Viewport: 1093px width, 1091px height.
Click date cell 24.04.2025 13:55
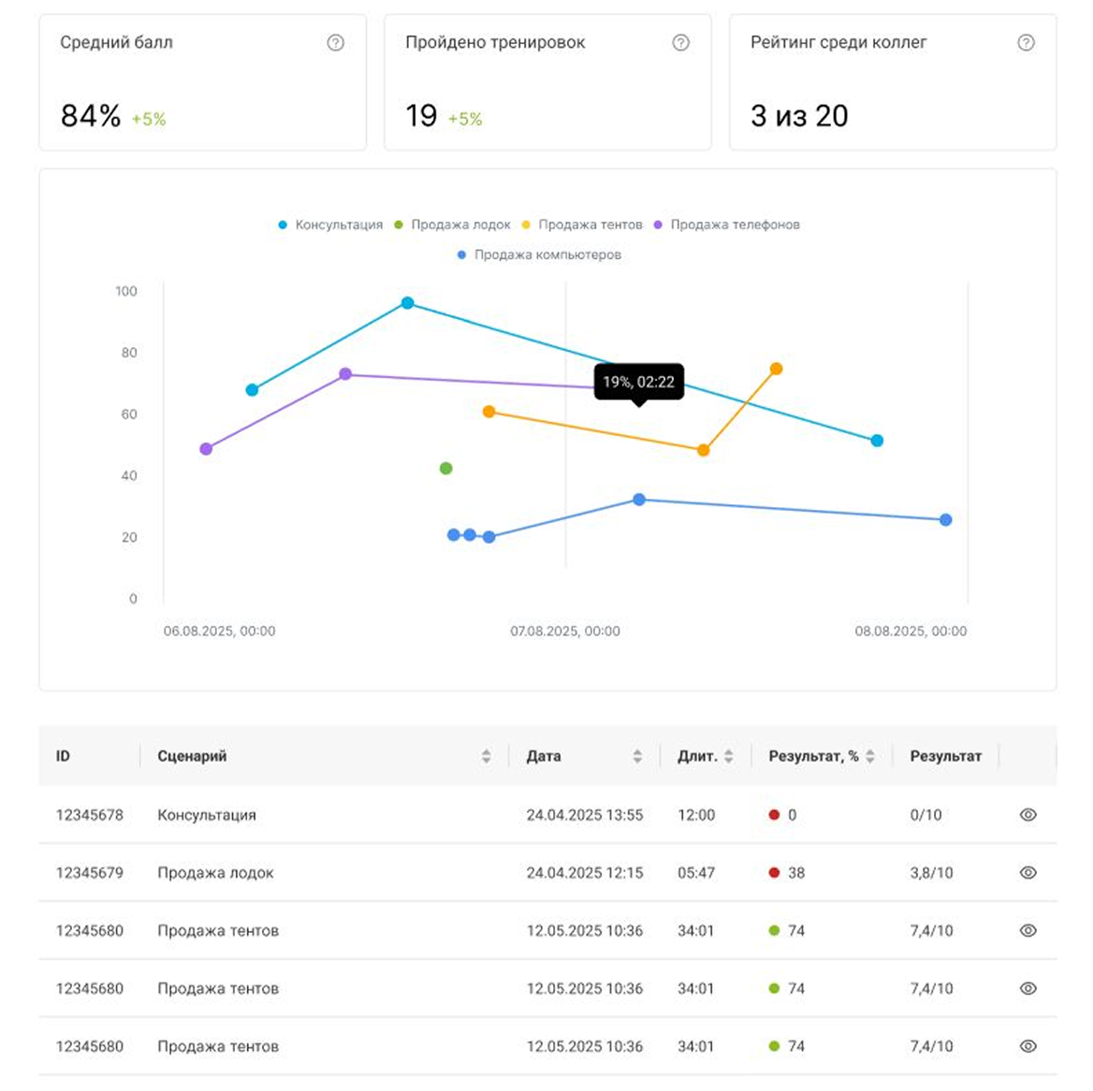coord(584,815)
